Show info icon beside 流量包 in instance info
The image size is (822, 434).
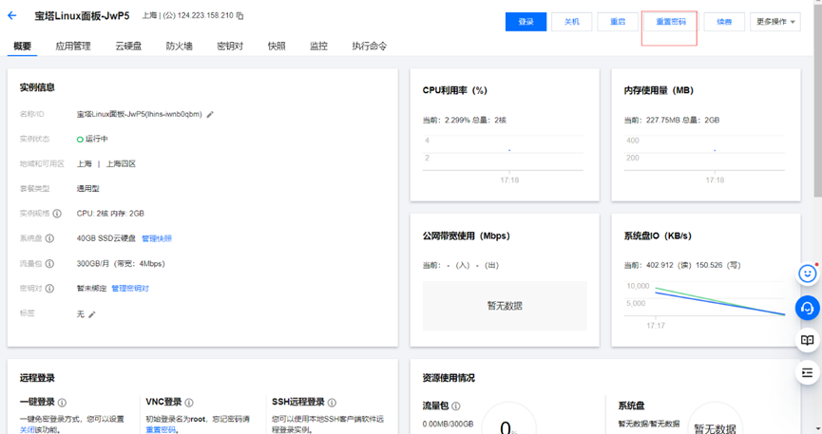[x=49, y=264]
